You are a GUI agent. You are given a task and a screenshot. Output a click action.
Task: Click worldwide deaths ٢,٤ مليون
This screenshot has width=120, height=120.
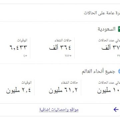point(19,90)
